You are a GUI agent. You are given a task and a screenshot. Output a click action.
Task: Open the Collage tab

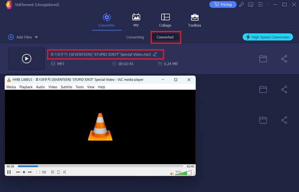(165, 20)
